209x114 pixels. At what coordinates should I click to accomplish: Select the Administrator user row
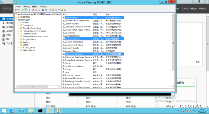[x=93, y=18]
